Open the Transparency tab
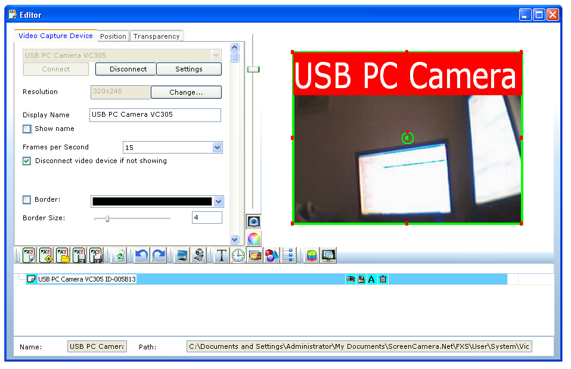The height and width of the screenshot is (369, 571). (156, 36)
